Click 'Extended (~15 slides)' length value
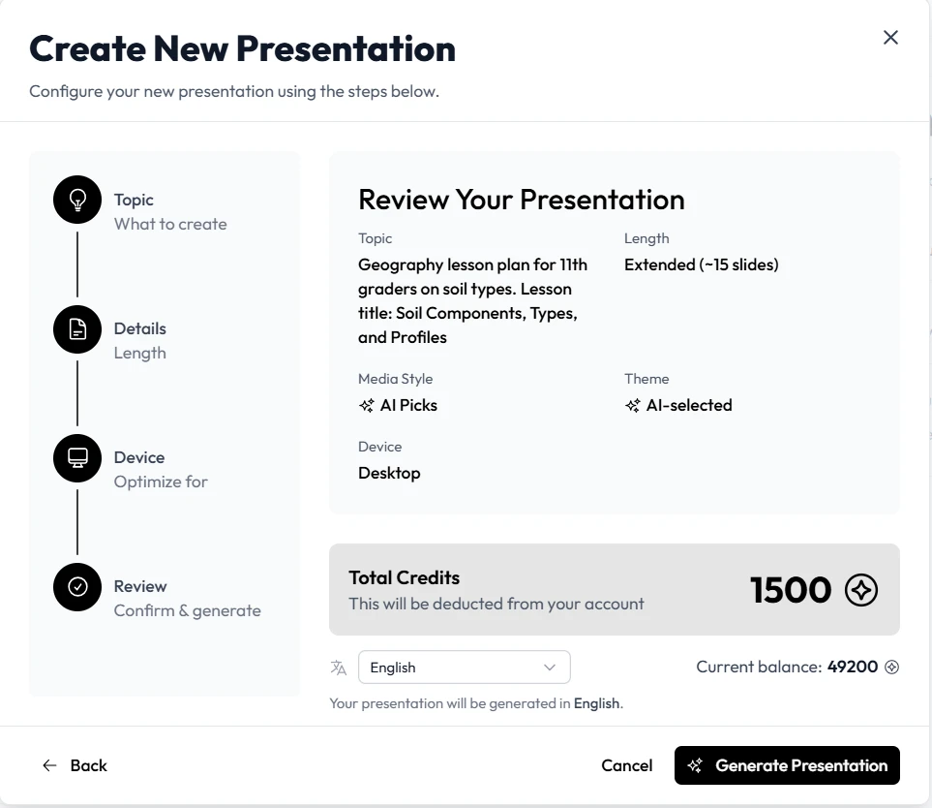This screenshot has height=808, width=932. pyautogui.click(x=702, y=264)
